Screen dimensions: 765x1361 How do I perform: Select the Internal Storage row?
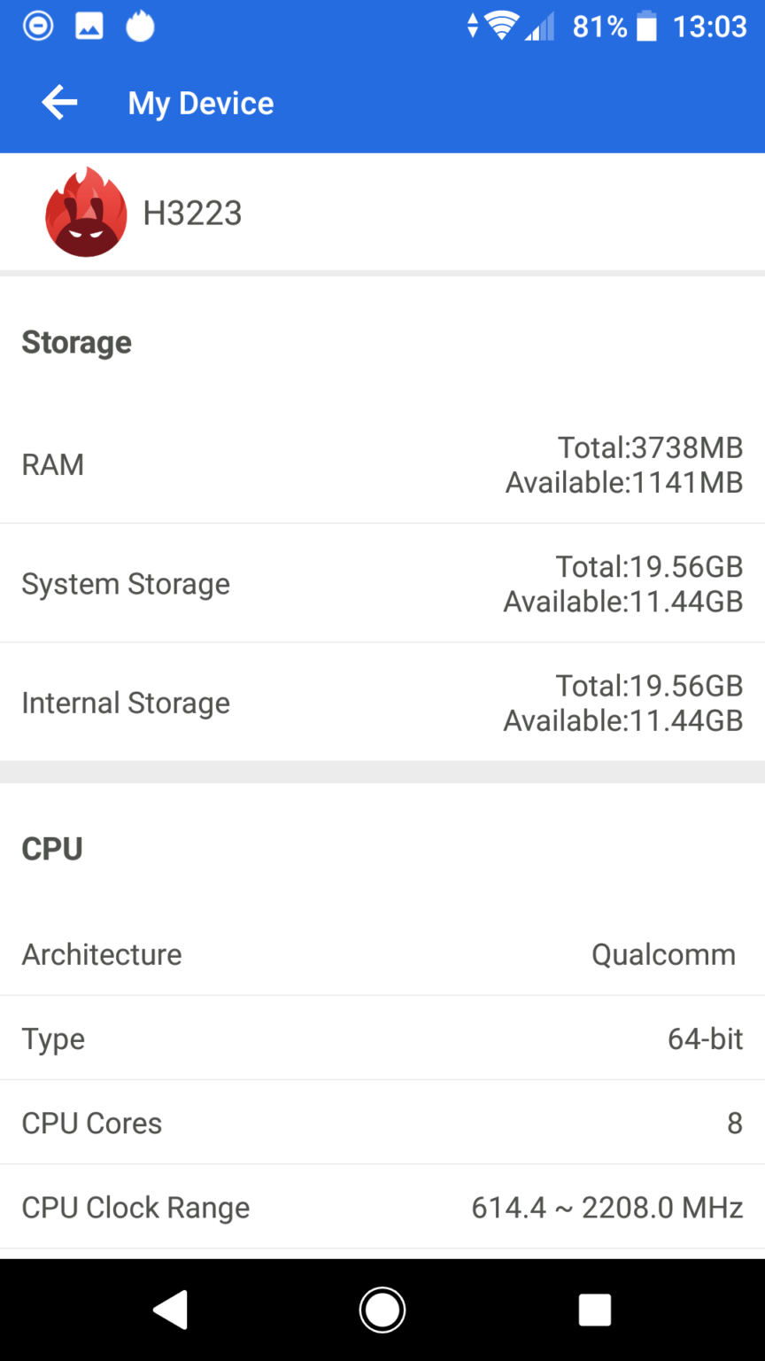point(382,703)
